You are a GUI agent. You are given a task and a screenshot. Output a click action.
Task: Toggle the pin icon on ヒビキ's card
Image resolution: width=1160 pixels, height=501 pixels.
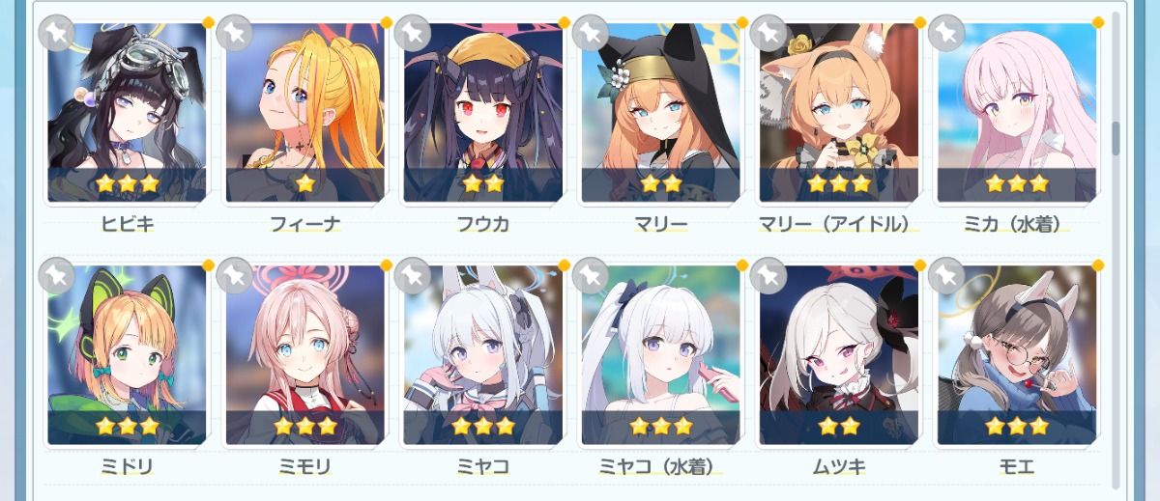click(56, 33)
